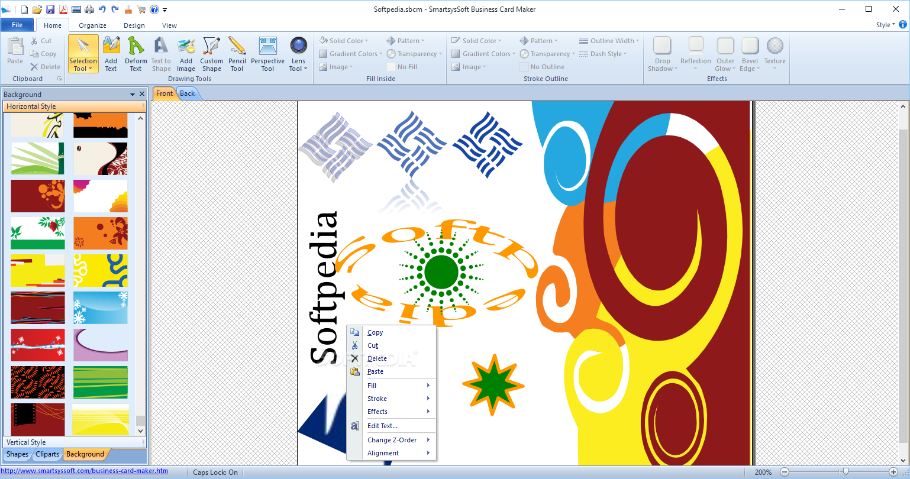Click No Fill in Fill Inside group

click(402, 67)
